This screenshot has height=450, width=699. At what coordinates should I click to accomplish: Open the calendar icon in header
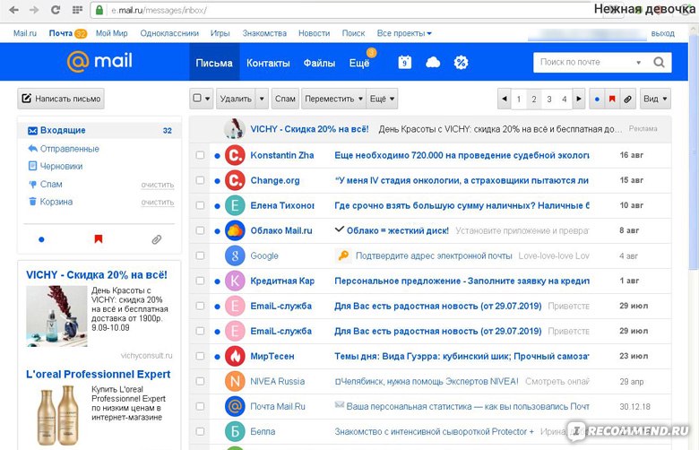click(404, 63)
